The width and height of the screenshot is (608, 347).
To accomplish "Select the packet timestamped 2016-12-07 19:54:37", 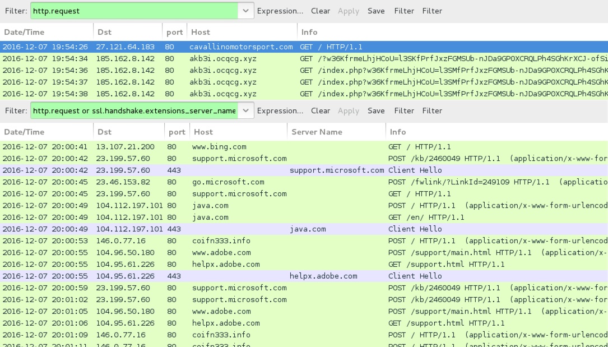I will click(304, 82).
